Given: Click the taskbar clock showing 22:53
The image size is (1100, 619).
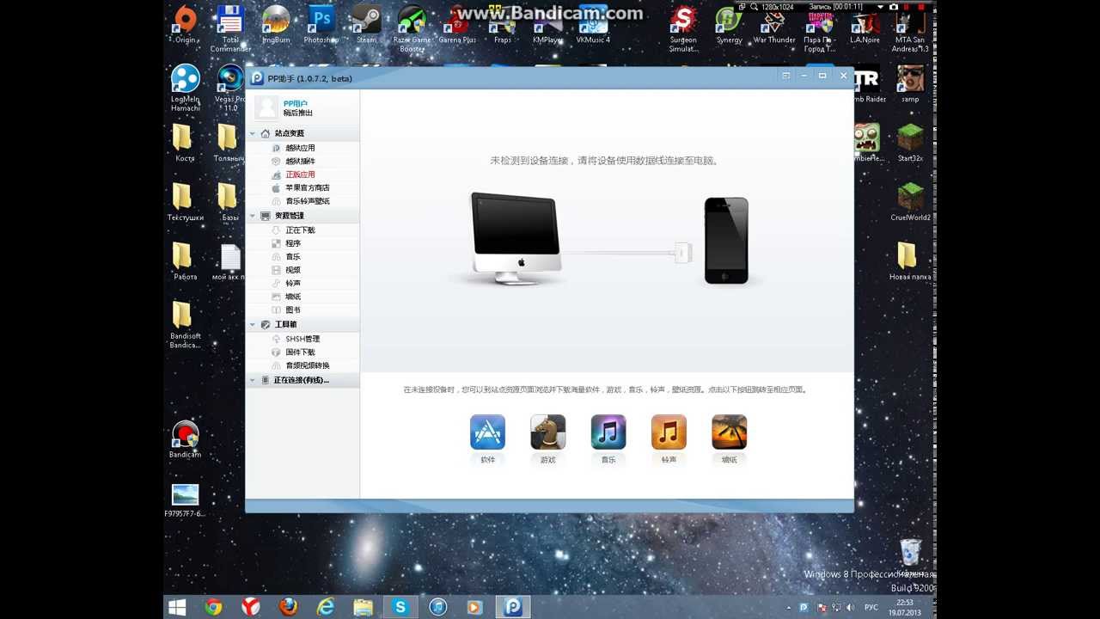Looking at the screenshot, I should 905,607.
